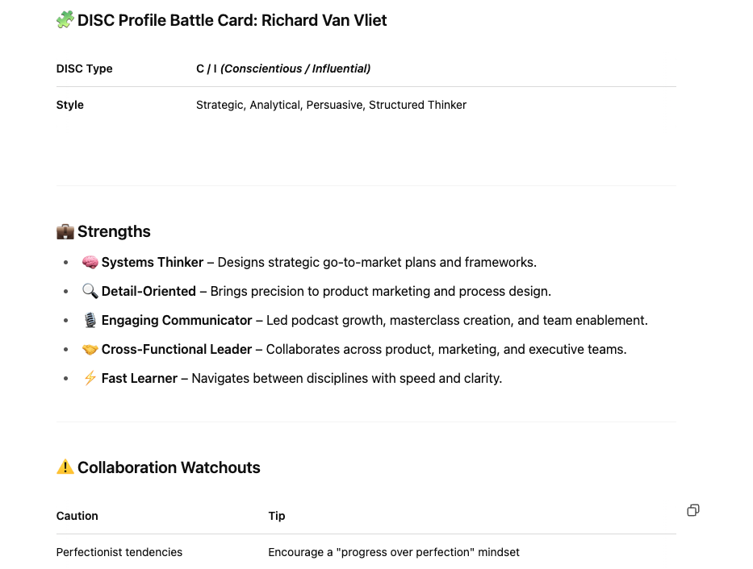The width and height of the screenshot is (753, 569).
Task: Click the Caution column header
Action: pyautogui.click(x=77, y=516)
